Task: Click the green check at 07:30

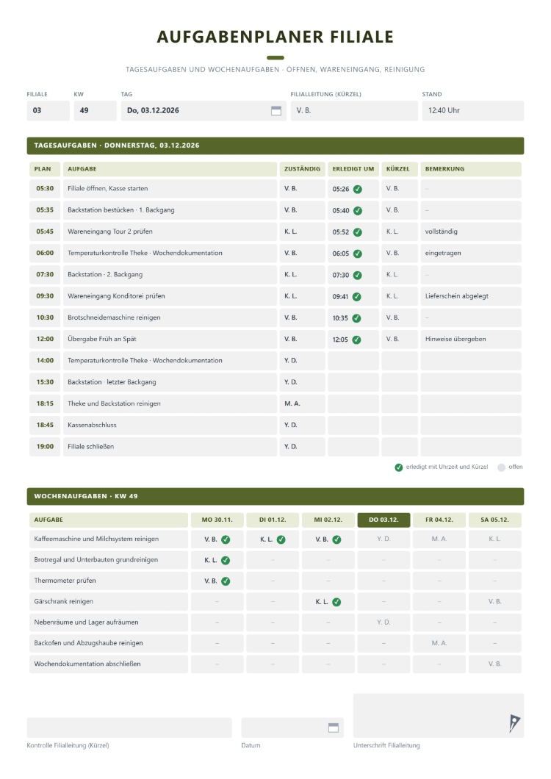Action: [x=358, y=276]
